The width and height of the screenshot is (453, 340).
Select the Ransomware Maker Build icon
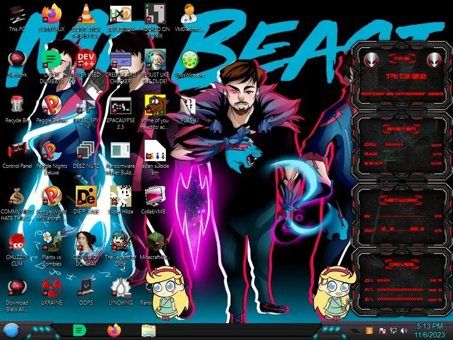coord(120,158)
